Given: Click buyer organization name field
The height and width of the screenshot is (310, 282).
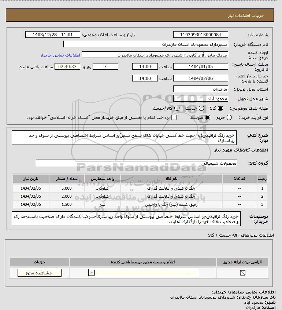Looking at the screenshot, I should tap(146, 44).
